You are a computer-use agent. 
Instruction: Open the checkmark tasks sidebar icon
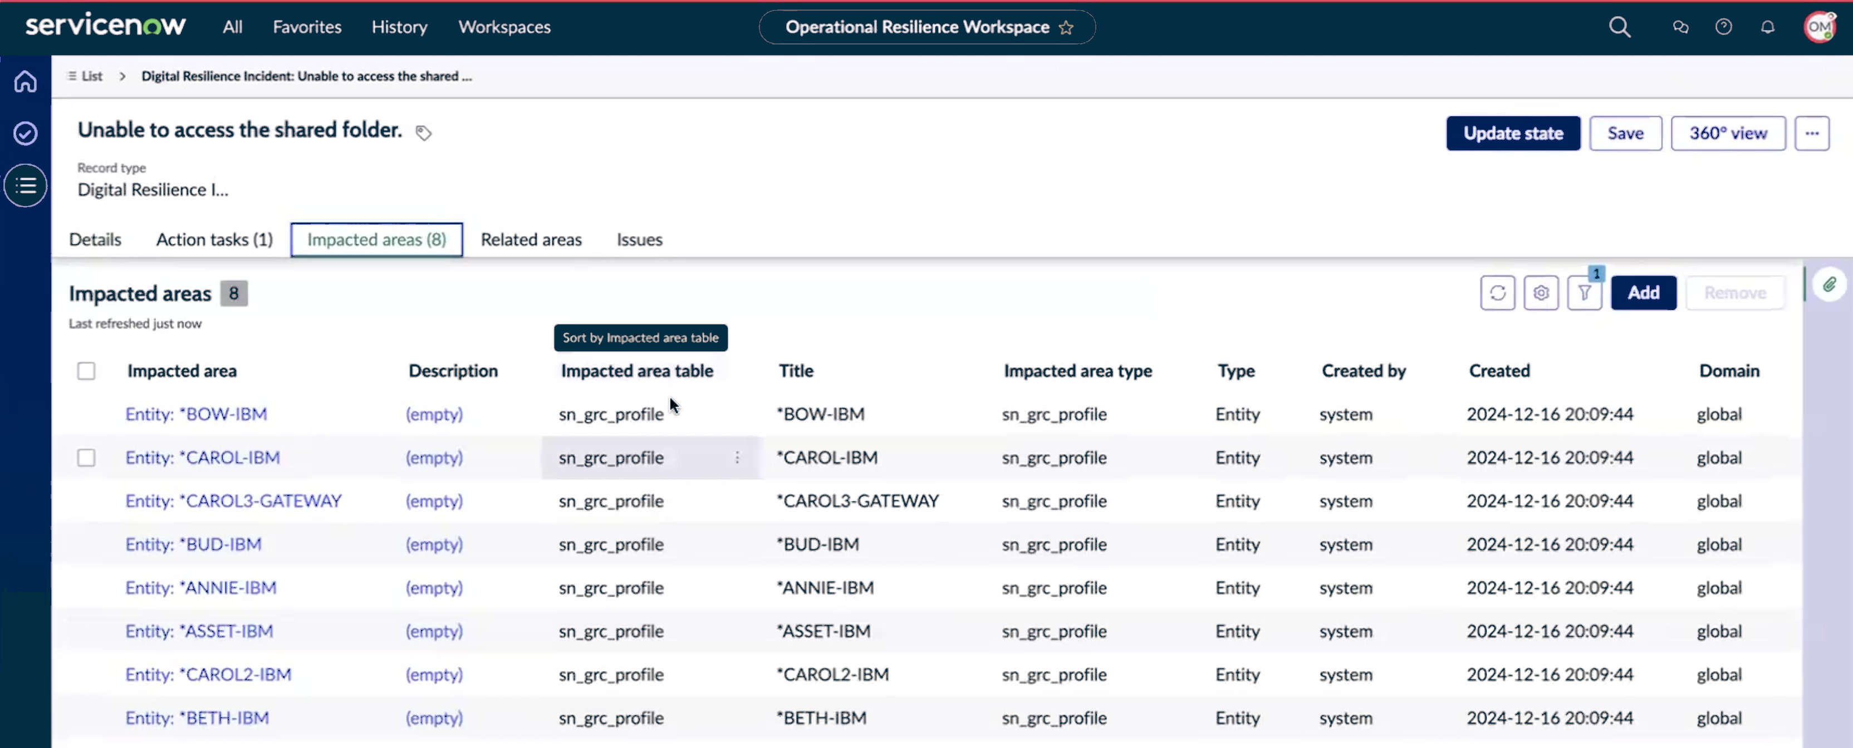25,133
